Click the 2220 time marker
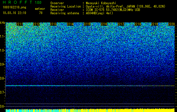 pos(171,24)
